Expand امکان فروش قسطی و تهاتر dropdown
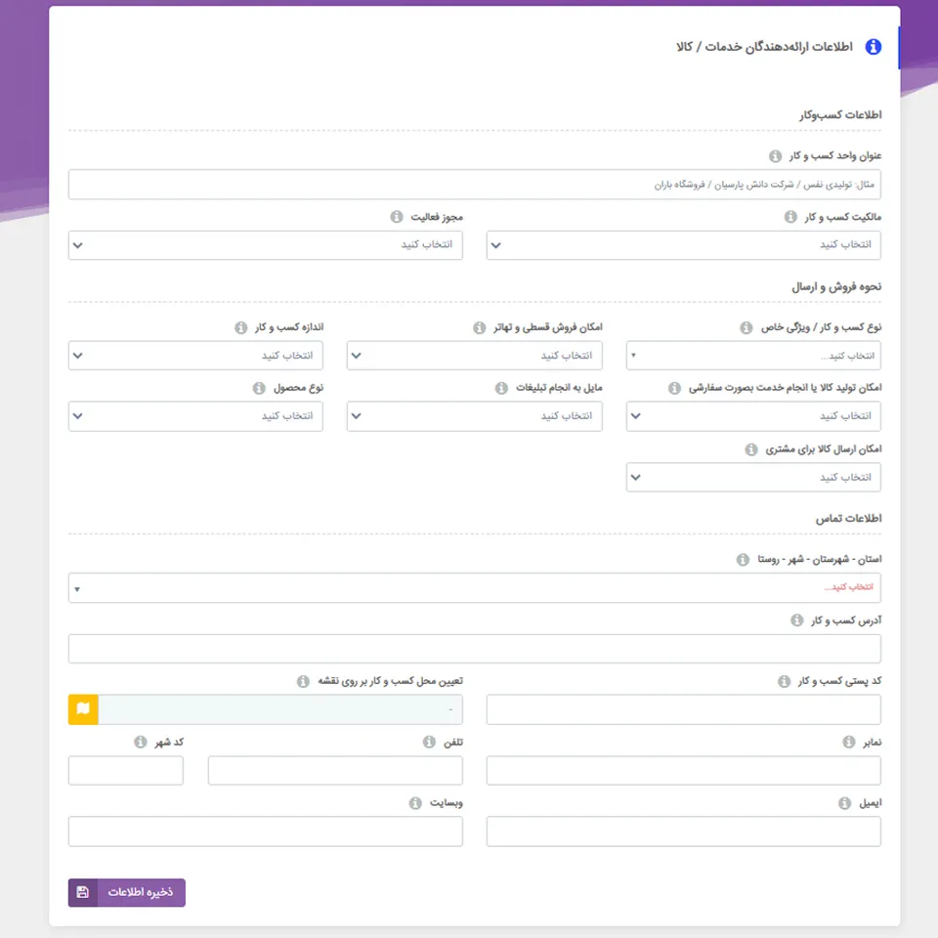This screenshot has width=938, height=938. point(475,356)
